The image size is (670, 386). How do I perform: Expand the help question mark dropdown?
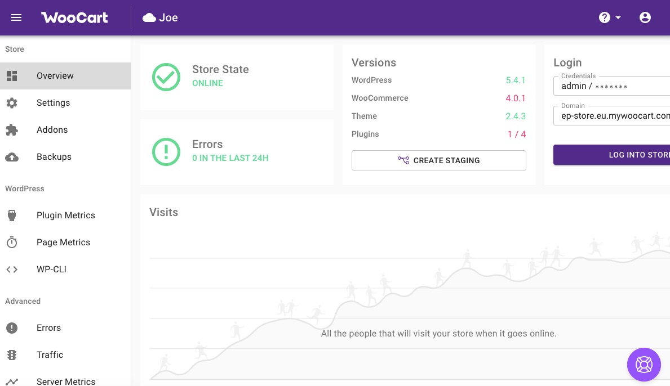click(609, 17)
